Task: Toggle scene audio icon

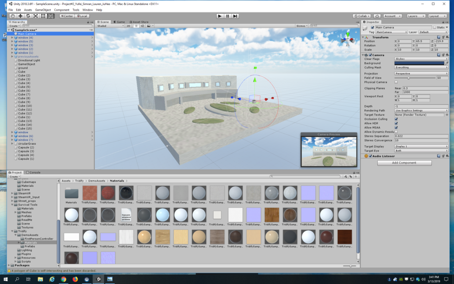Action: tap(142, 26)
